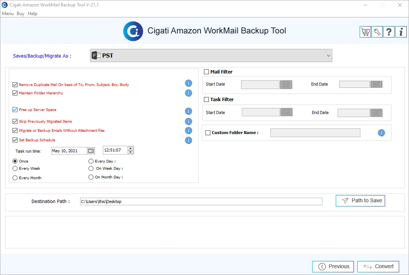
Task: Expand the PST save format dropdown
Action: click(x=211, y=55)
